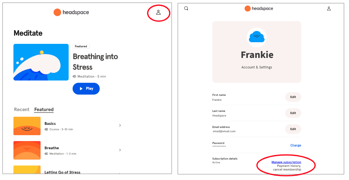Edit the First name field
349x180 pixels.
(x=293, y=97)
